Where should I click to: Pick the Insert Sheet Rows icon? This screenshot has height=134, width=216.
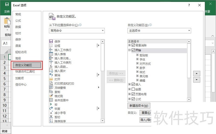[x=51, y=50]
